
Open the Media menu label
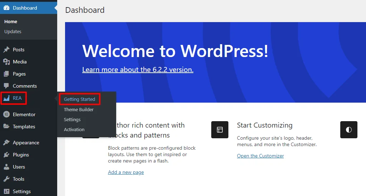pyautogui.click(x=20, y=62)
